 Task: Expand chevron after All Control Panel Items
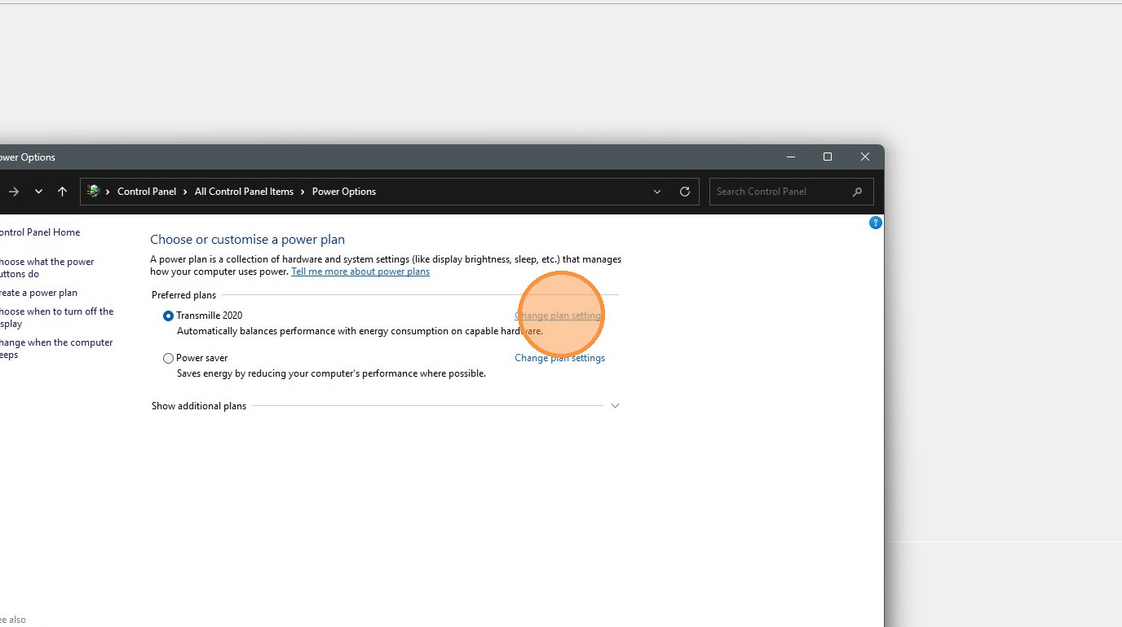[x=303, y=192]
